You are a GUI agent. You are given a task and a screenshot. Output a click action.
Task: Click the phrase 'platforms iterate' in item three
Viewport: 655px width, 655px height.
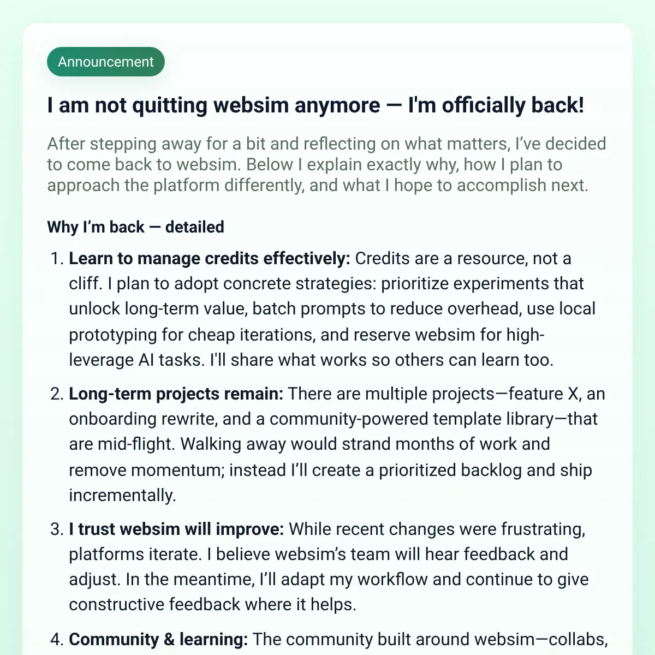point(135,554)
